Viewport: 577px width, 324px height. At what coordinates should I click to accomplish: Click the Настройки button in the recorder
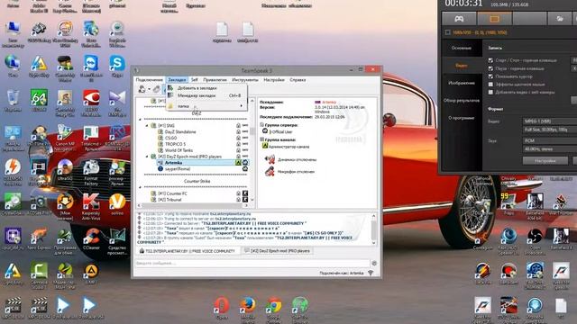(545, 160)
